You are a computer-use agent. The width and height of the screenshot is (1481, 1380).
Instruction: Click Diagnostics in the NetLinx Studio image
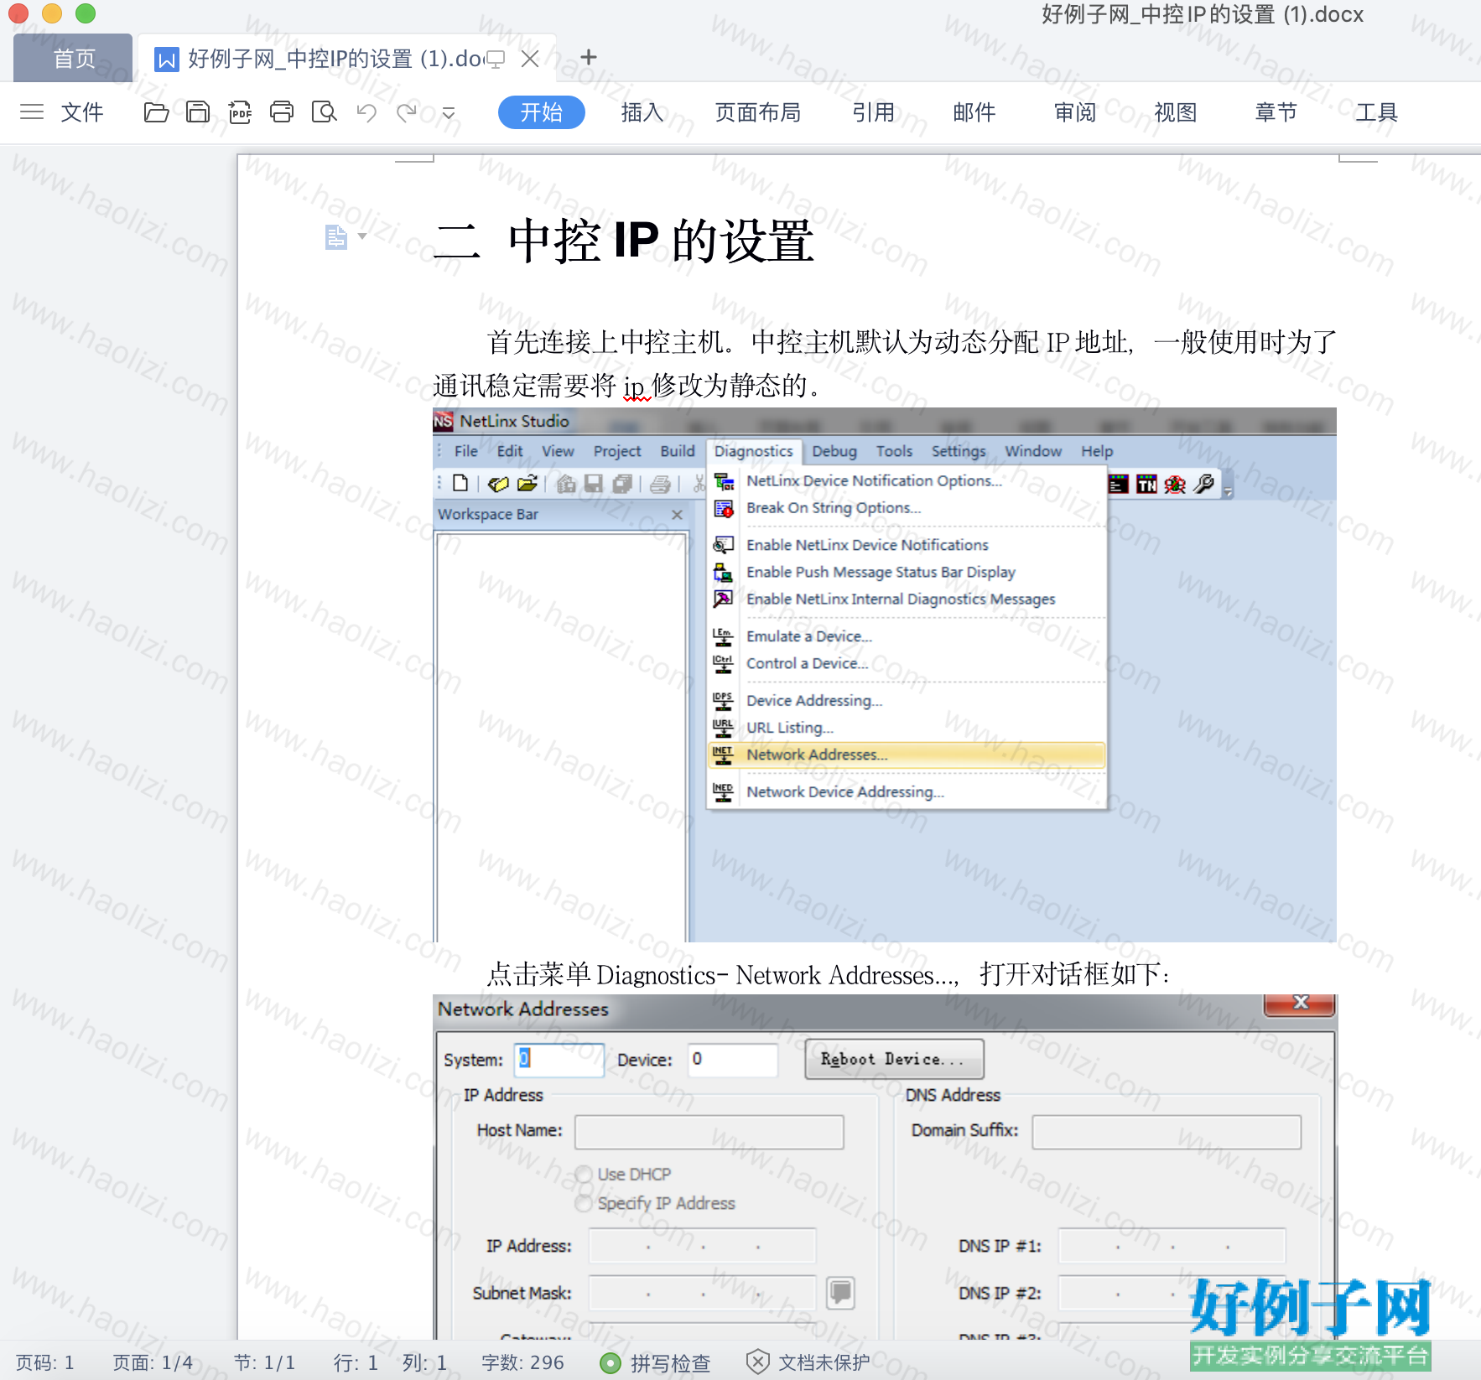(753, 451)
